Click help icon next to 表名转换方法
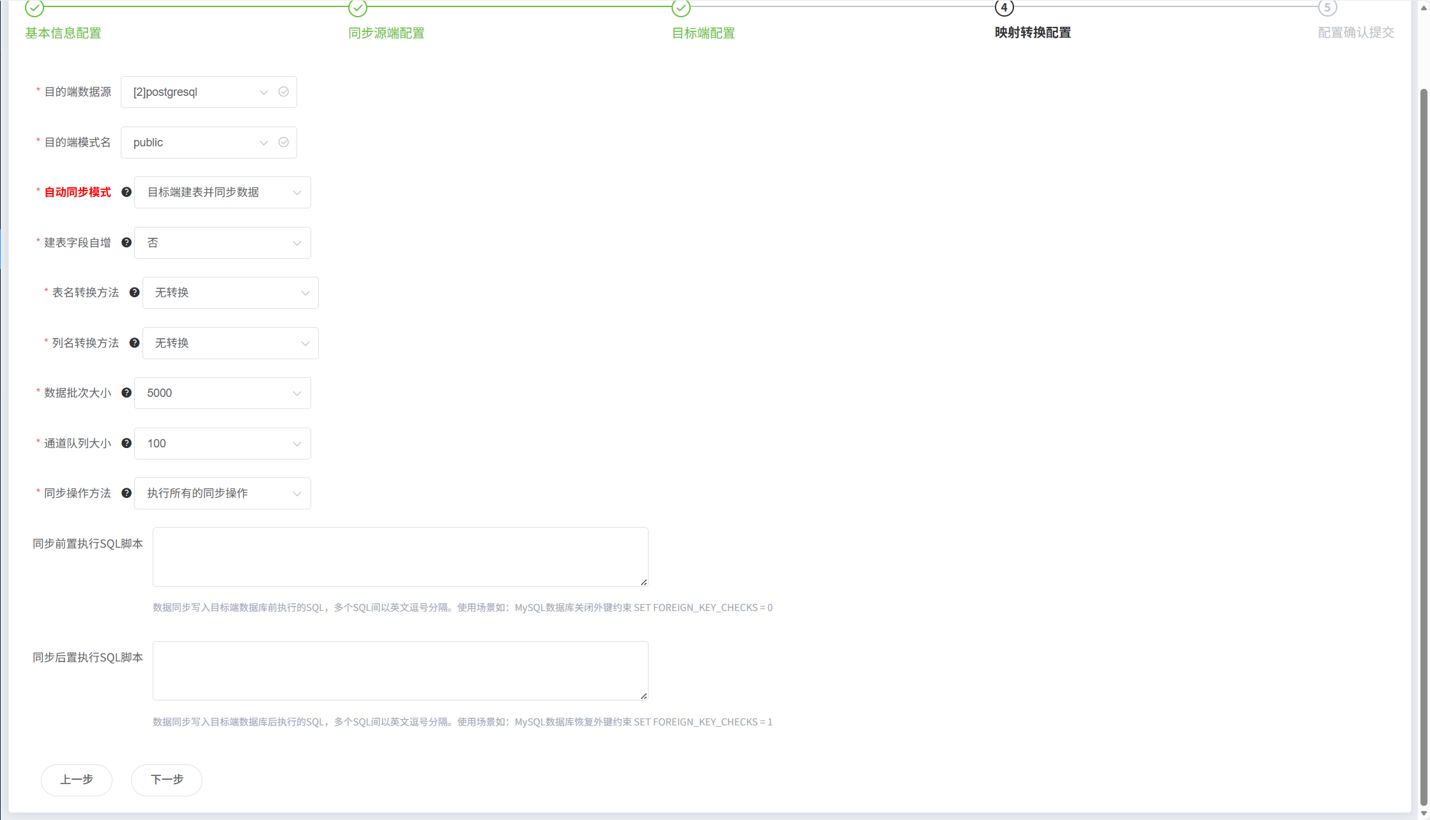This screenshot has height=820, width=1430. [134, 292]
